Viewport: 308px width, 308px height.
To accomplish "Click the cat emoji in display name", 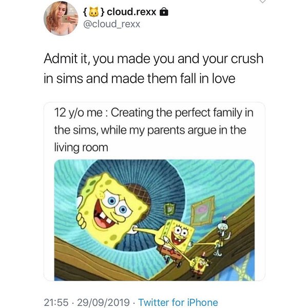I will 93,11.
